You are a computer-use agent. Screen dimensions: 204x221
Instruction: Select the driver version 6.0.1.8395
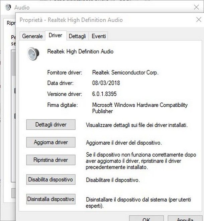pyautogui.click(x=104, y=94)
